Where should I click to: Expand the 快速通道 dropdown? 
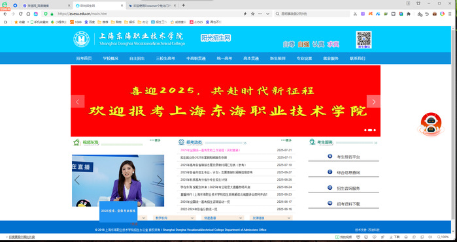[223, 218]
